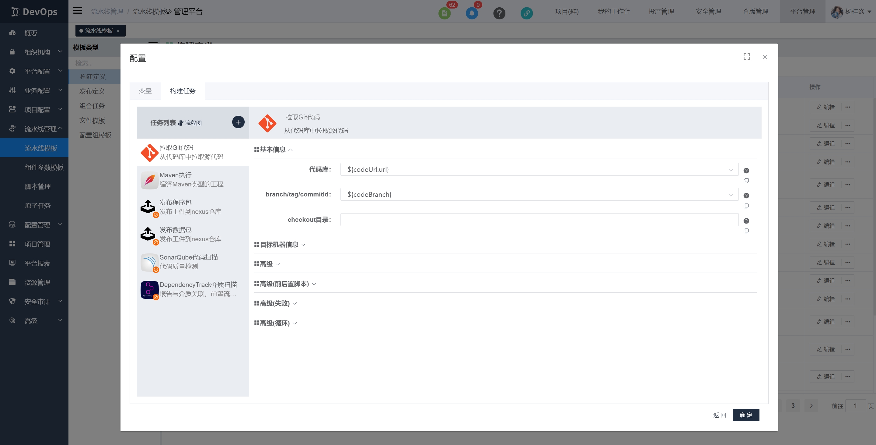Image resolution: width=876 pixels, height=445 pixels.
Task: Open DependencyTrack介质扫描 task
Action: 198,289
